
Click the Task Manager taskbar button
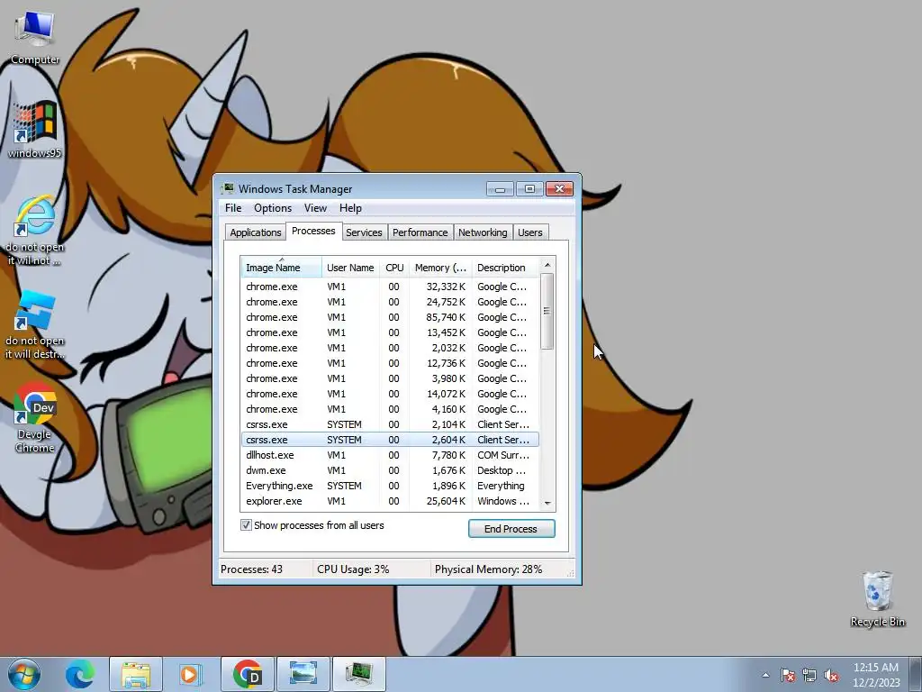358,674
